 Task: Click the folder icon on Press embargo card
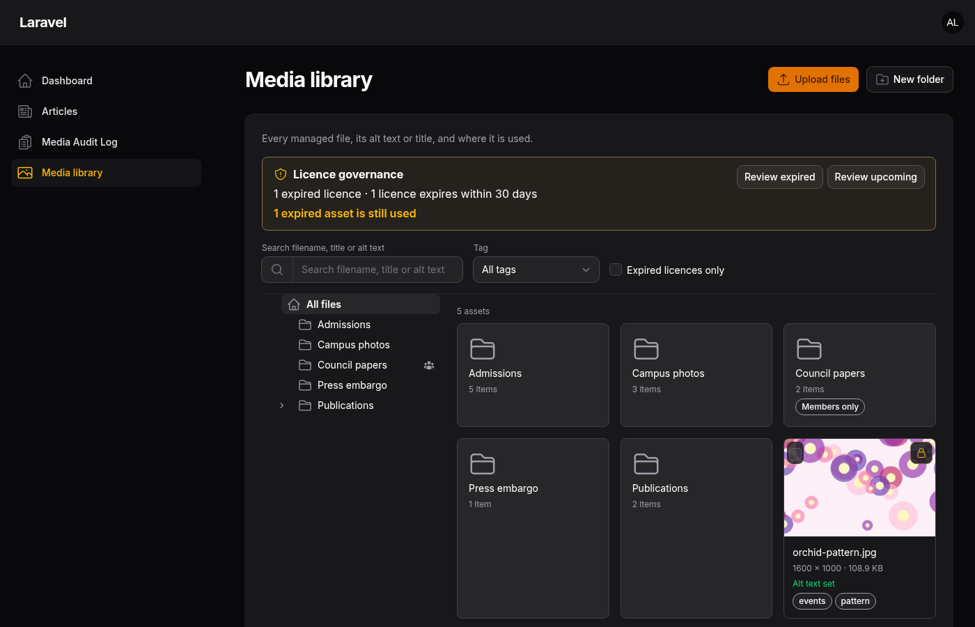[x=483, y=463]
